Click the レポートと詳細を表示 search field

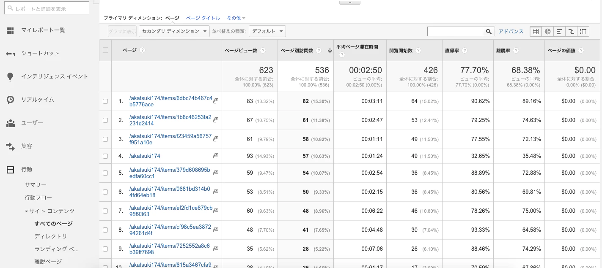click(x=47, y=8)
